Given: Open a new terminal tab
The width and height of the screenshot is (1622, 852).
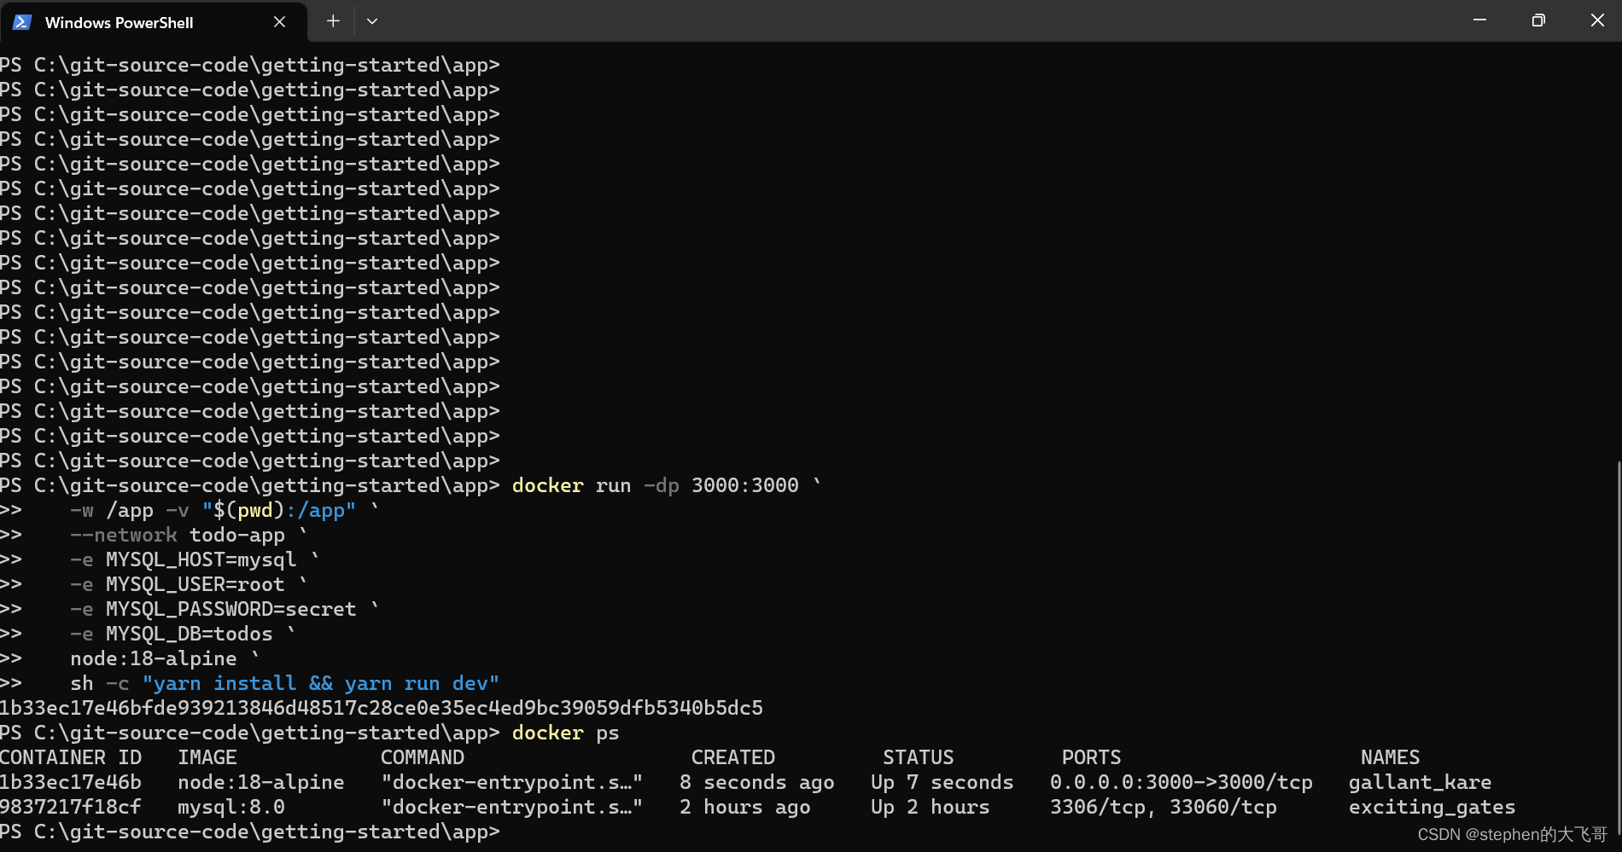Looking at the screenshot, I should [x=333, y=21].
